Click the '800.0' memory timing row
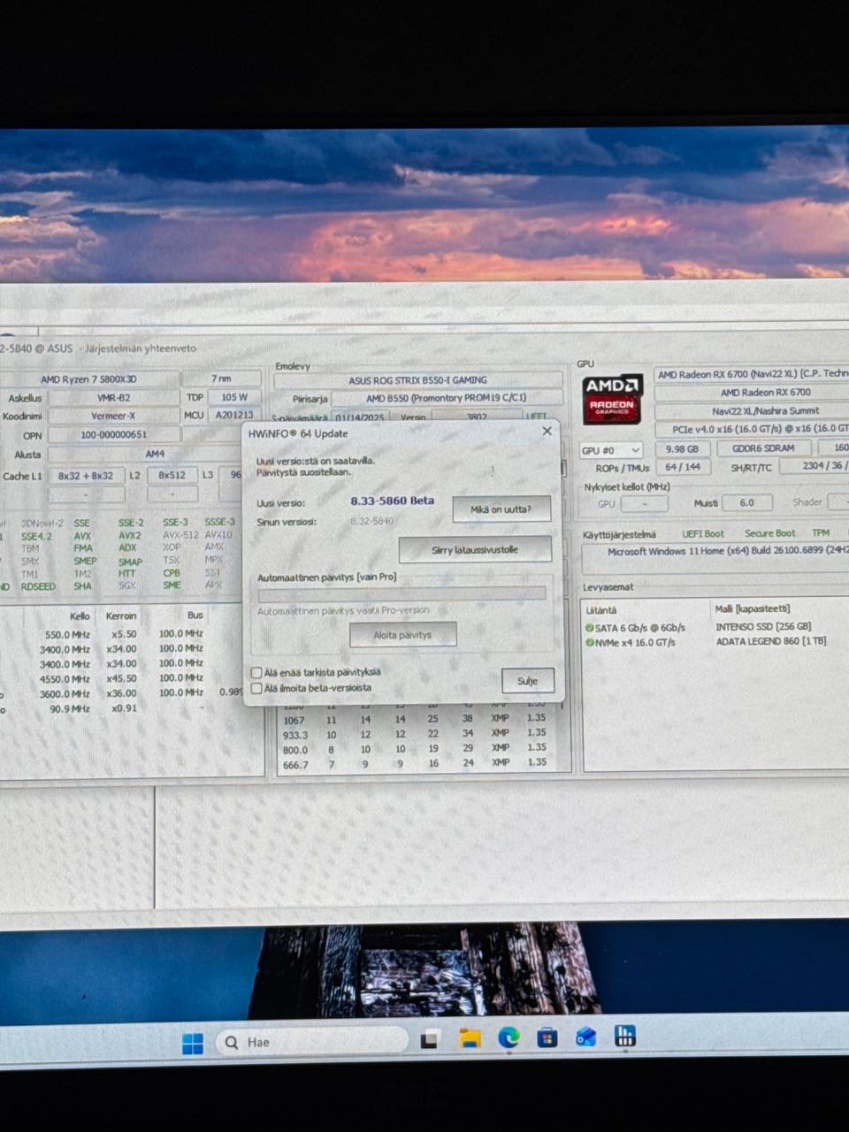The image size is (849, 1132). [416, 749]
